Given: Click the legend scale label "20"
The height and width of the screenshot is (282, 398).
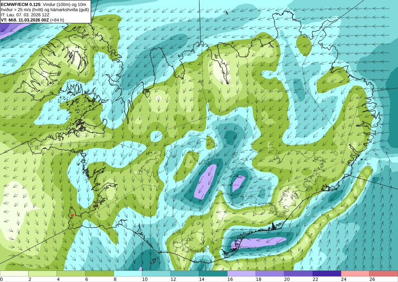Looking at the screenshot, I should click(287, 280).
